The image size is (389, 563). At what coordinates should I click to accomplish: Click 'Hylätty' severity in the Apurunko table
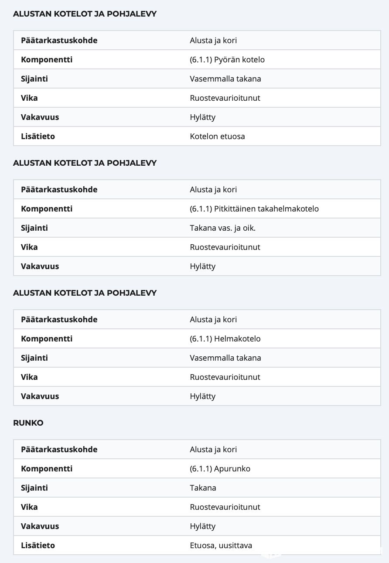pyautogui.click(x=202, y=526)
